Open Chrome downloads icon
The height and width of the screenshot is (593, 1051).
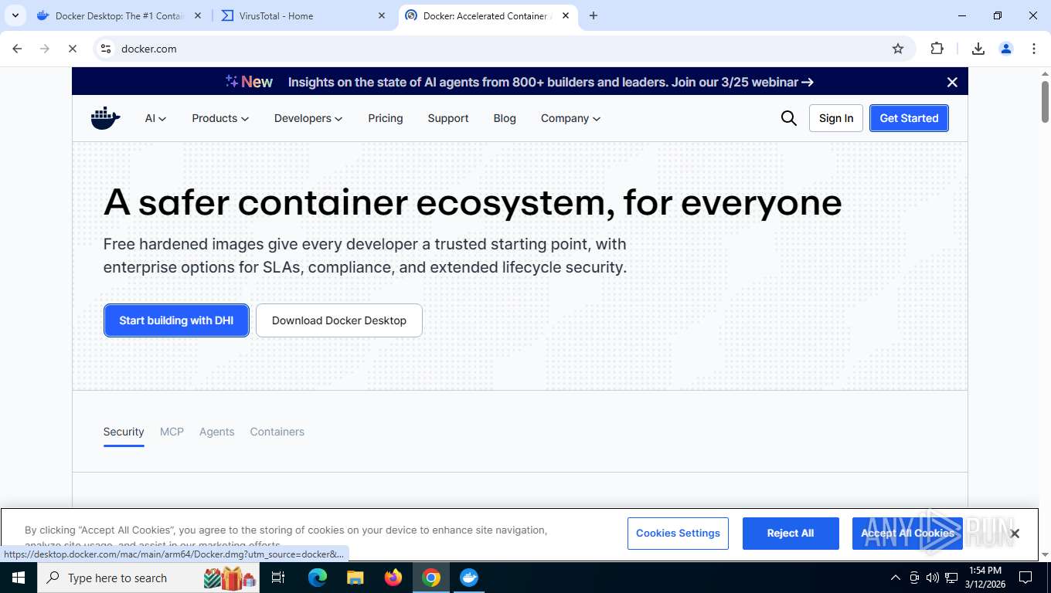click(978, 49)
